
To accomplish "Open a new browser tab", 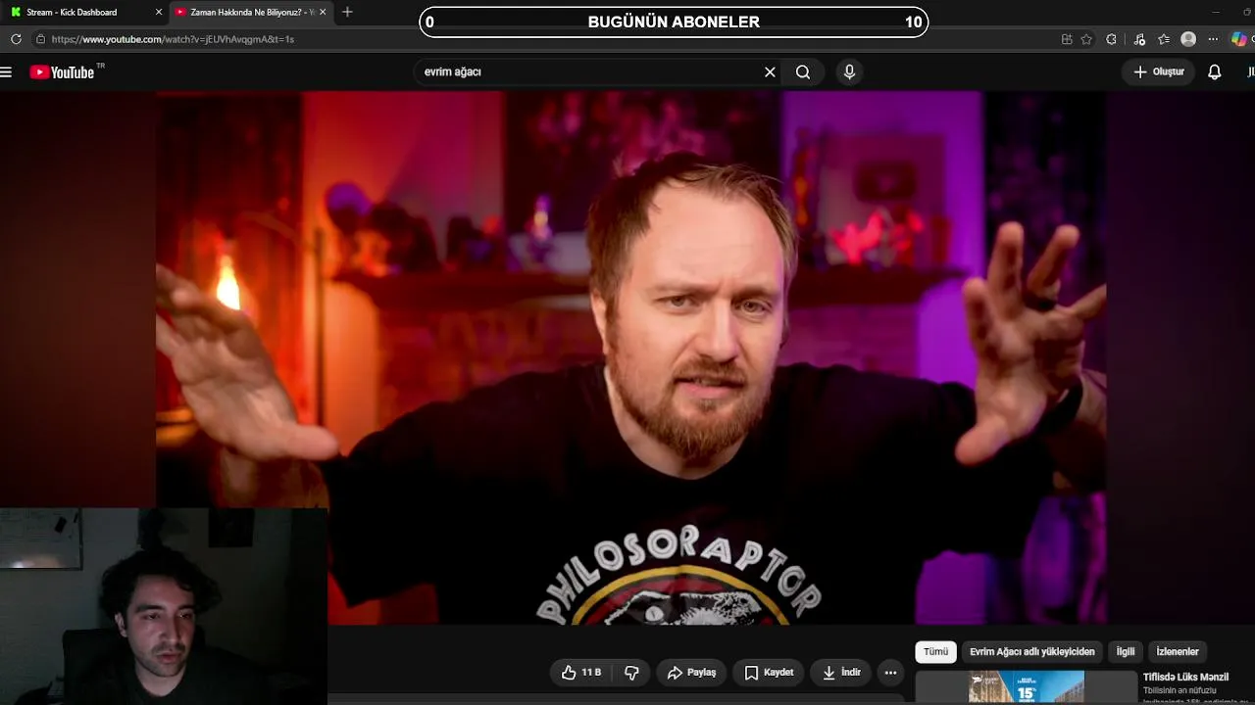I will 347,12.
